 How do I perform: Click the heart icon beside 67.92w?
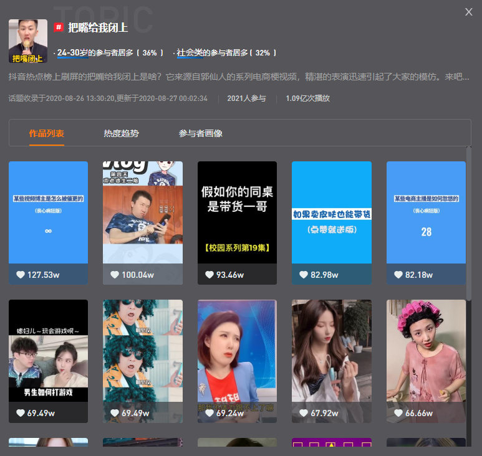pyautogui.click(x=304, y=413)
